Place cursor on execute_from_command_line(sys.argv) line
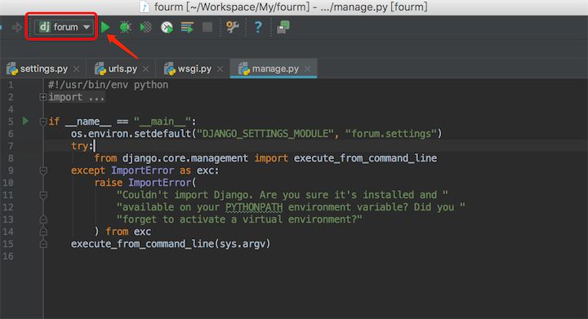588x319 pixels. coord(171,244)
